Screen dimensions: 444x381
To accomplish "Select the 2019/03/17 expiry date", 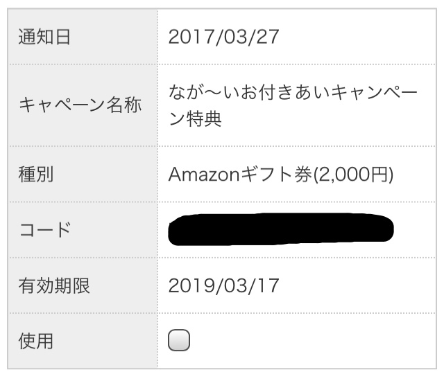I will pyautogui.click(x=223, y=285).
